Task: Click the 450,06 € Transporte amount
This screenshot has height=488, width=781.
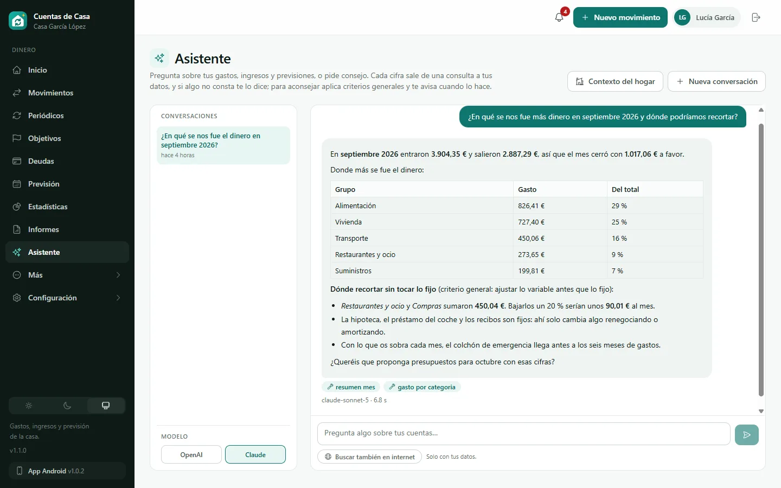Action: (531, 239)
